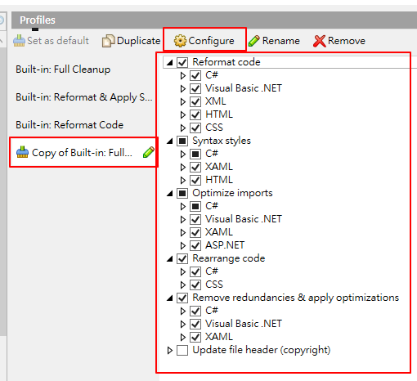Click the Configure gear icon
This screenshot has height=381, width=417.
point(180,41)
